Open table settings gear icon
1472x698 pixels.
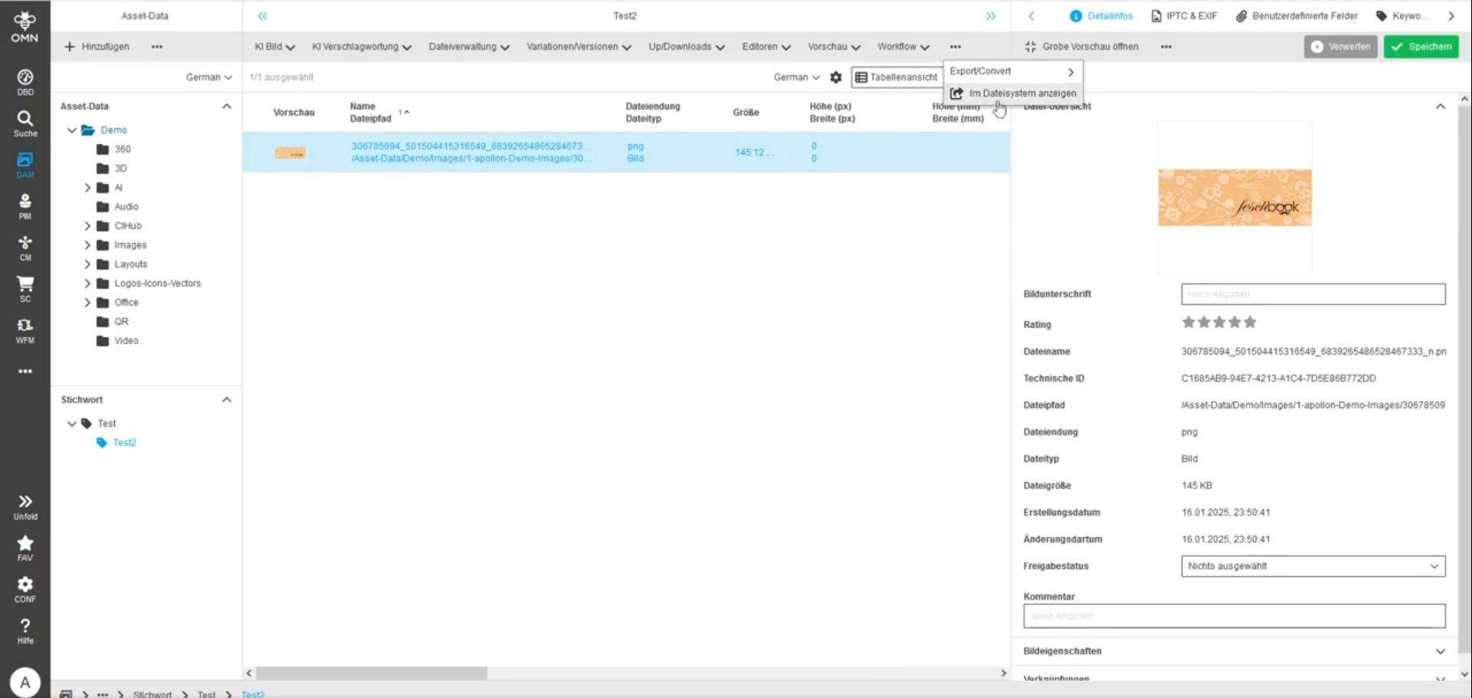tap(836, 77)
